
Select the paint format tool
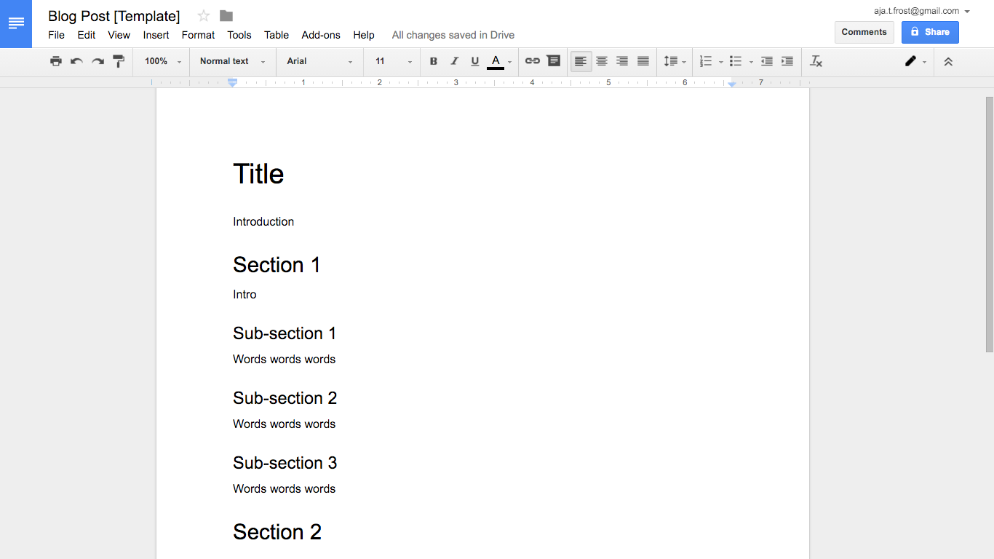[119, 61]
